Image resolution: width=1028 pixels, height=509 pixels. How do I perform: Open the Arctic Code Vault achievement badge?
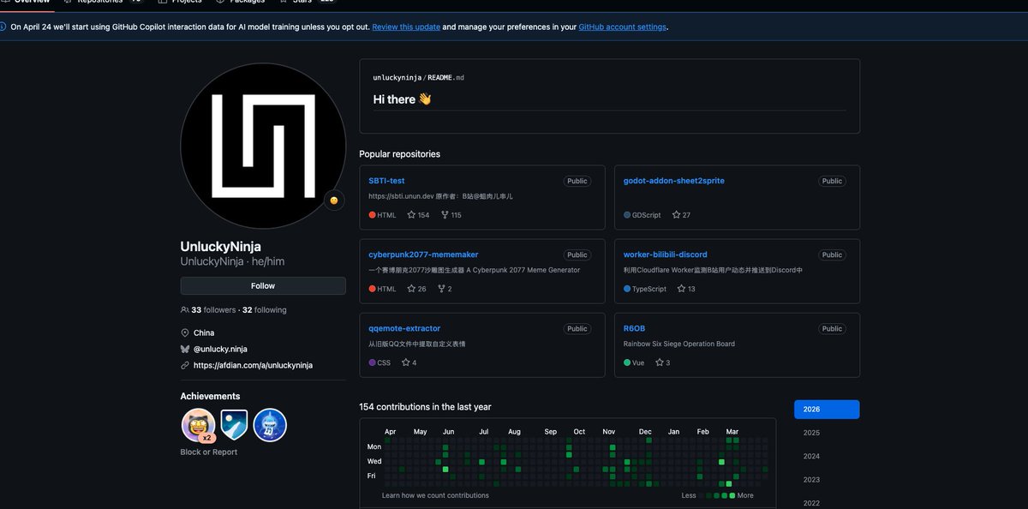(x=234, y=425)
